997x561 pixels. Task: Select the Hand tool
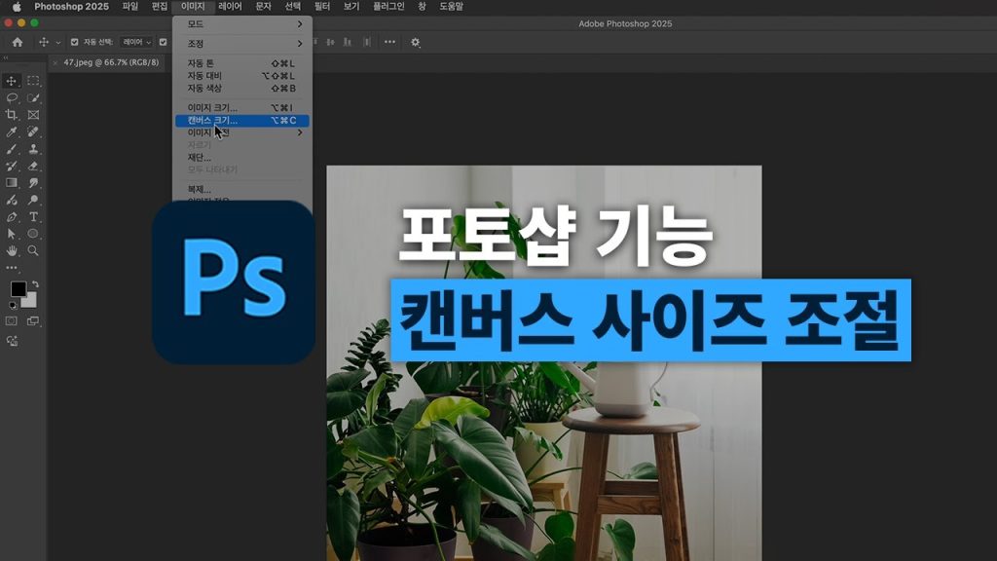tap(12, 250)
